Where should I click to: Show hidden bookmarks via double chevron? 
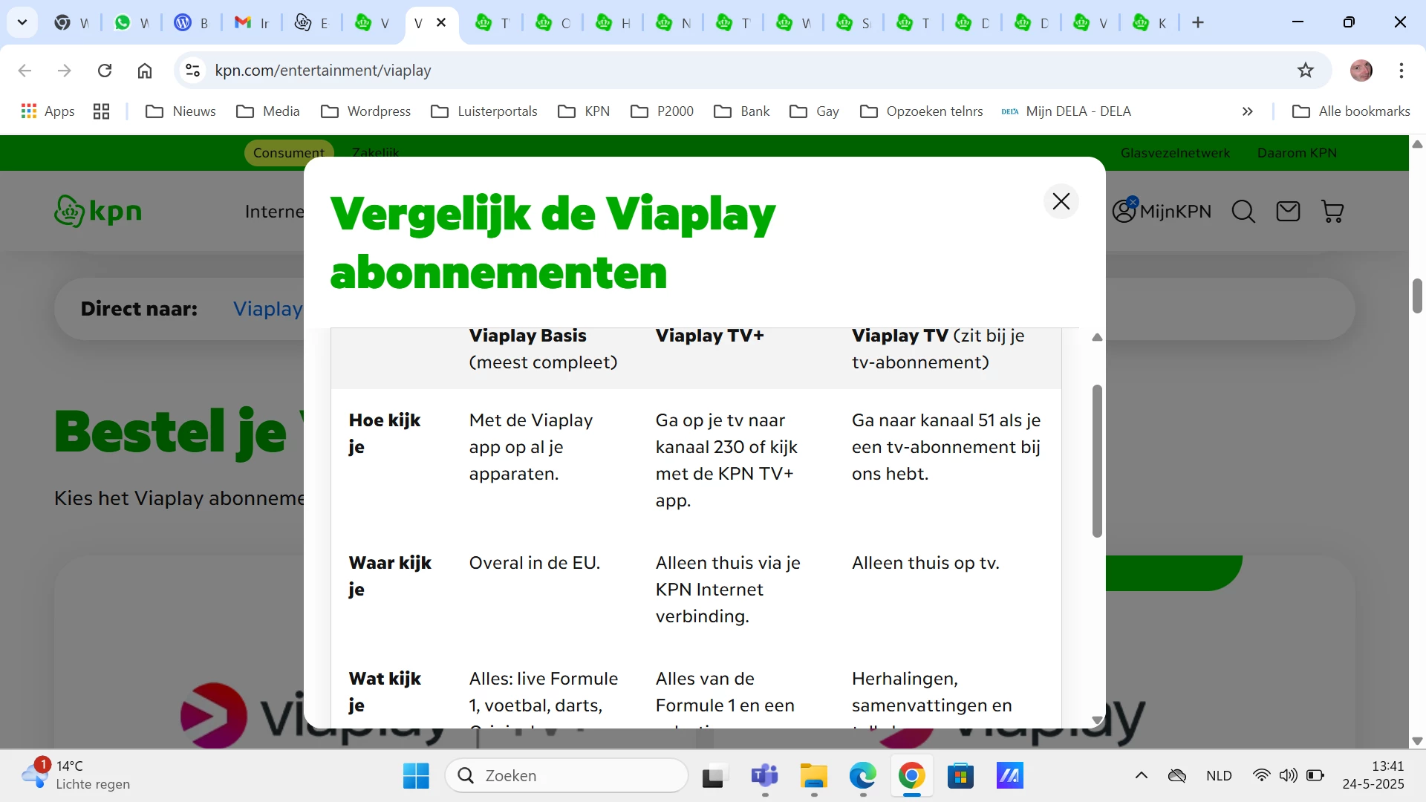1247,111
